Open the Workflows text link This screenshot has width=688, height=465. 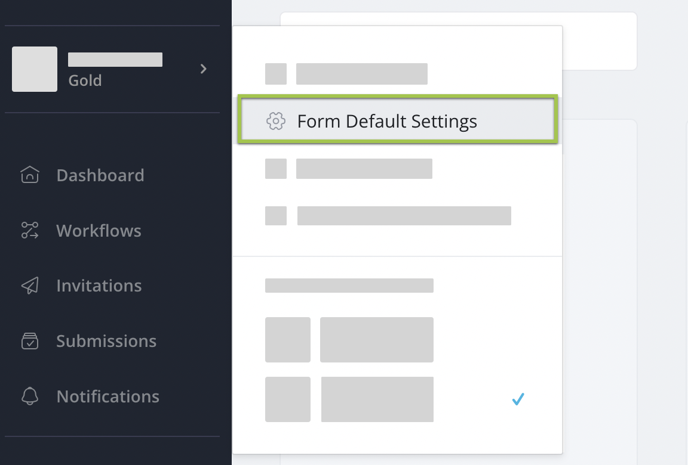click(99, 231)
